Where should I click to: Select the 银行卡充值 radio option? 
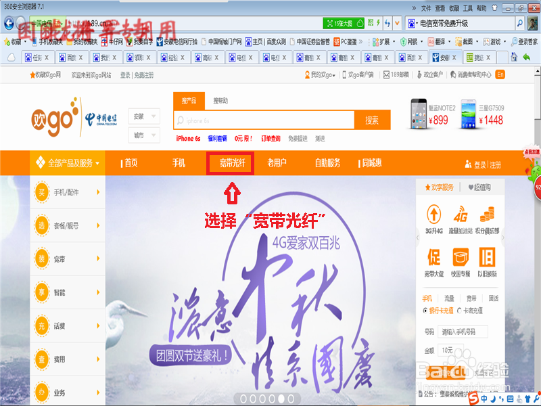click(x=425, y=311)
